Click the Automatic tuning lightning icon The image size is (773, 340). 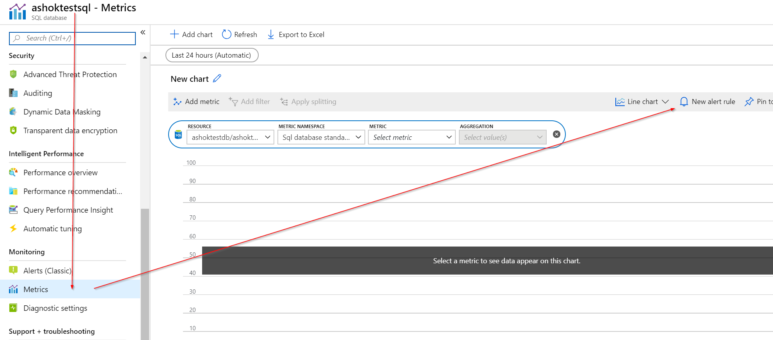tap(13, 228)
